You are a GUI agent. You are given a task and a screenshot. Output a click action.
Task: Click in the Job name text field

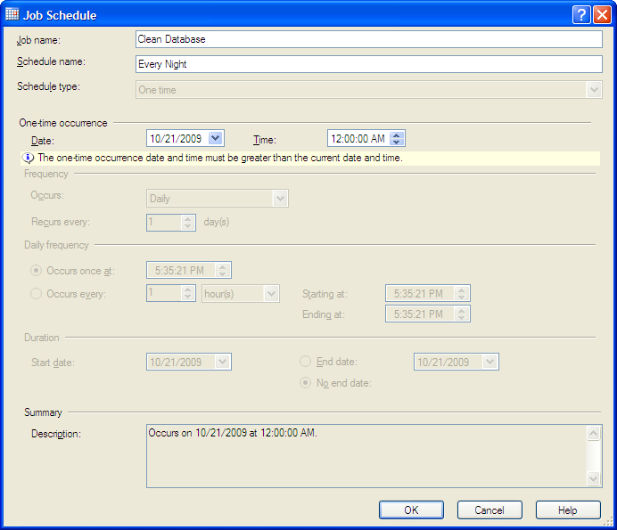tap(367, 39)
